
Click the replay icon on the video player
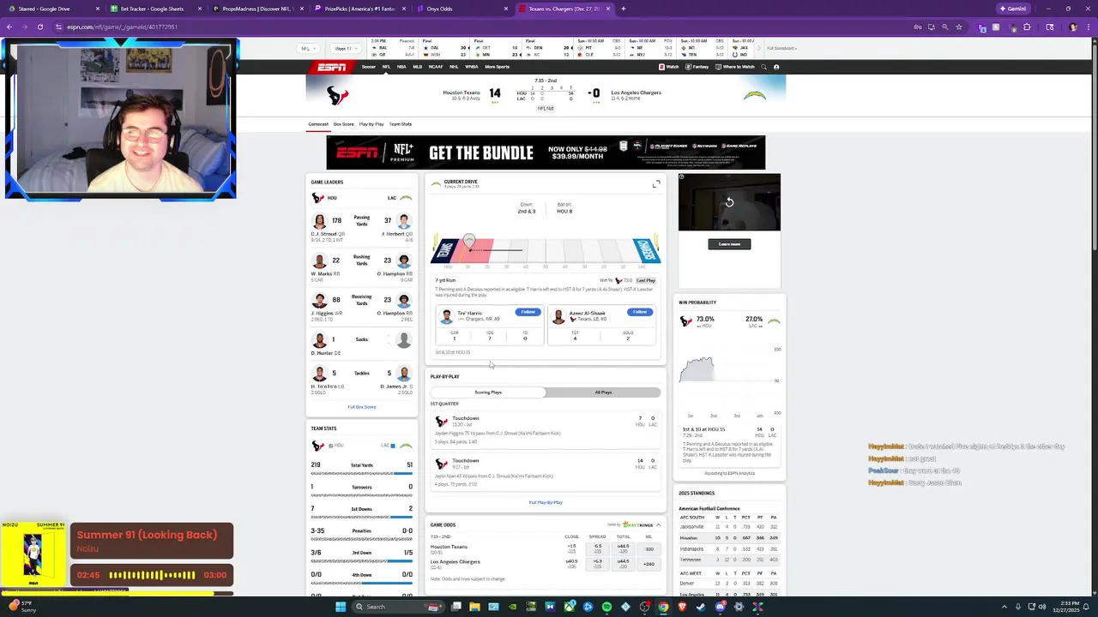[729, 202]
